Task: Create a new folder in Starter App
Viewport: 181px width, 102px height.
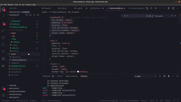Action: tap(30, 15)
